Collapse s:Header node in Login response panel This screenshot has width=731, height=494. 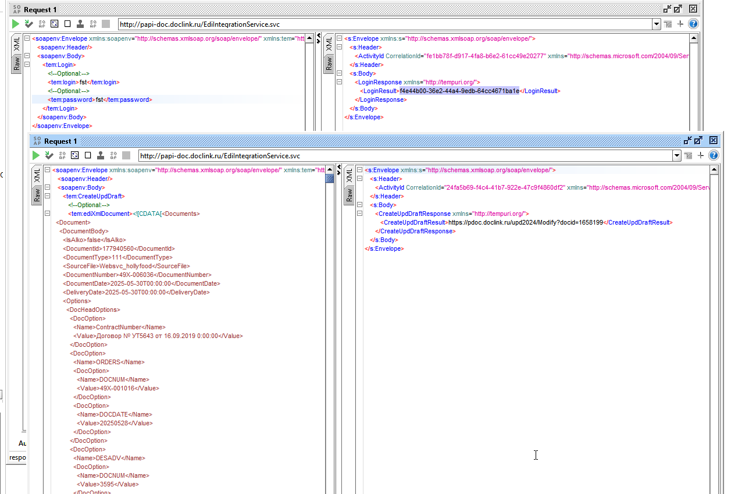(x=338, y=47)
